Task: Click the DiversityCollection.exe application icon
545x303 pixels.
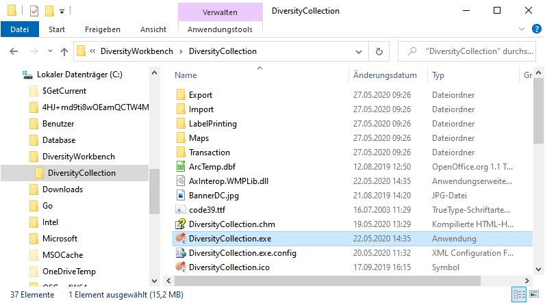Action: [x=181, y=238]
